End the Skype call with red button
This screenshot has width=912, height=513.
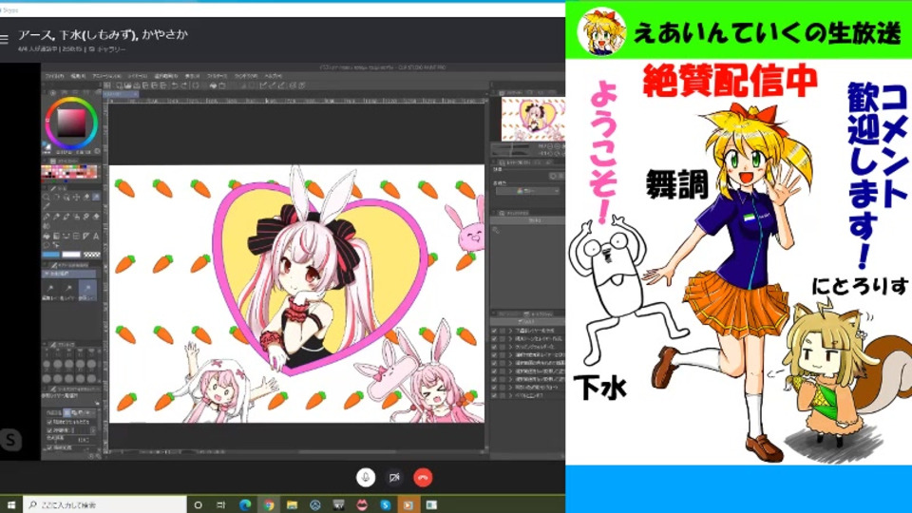tap(423, 478)
